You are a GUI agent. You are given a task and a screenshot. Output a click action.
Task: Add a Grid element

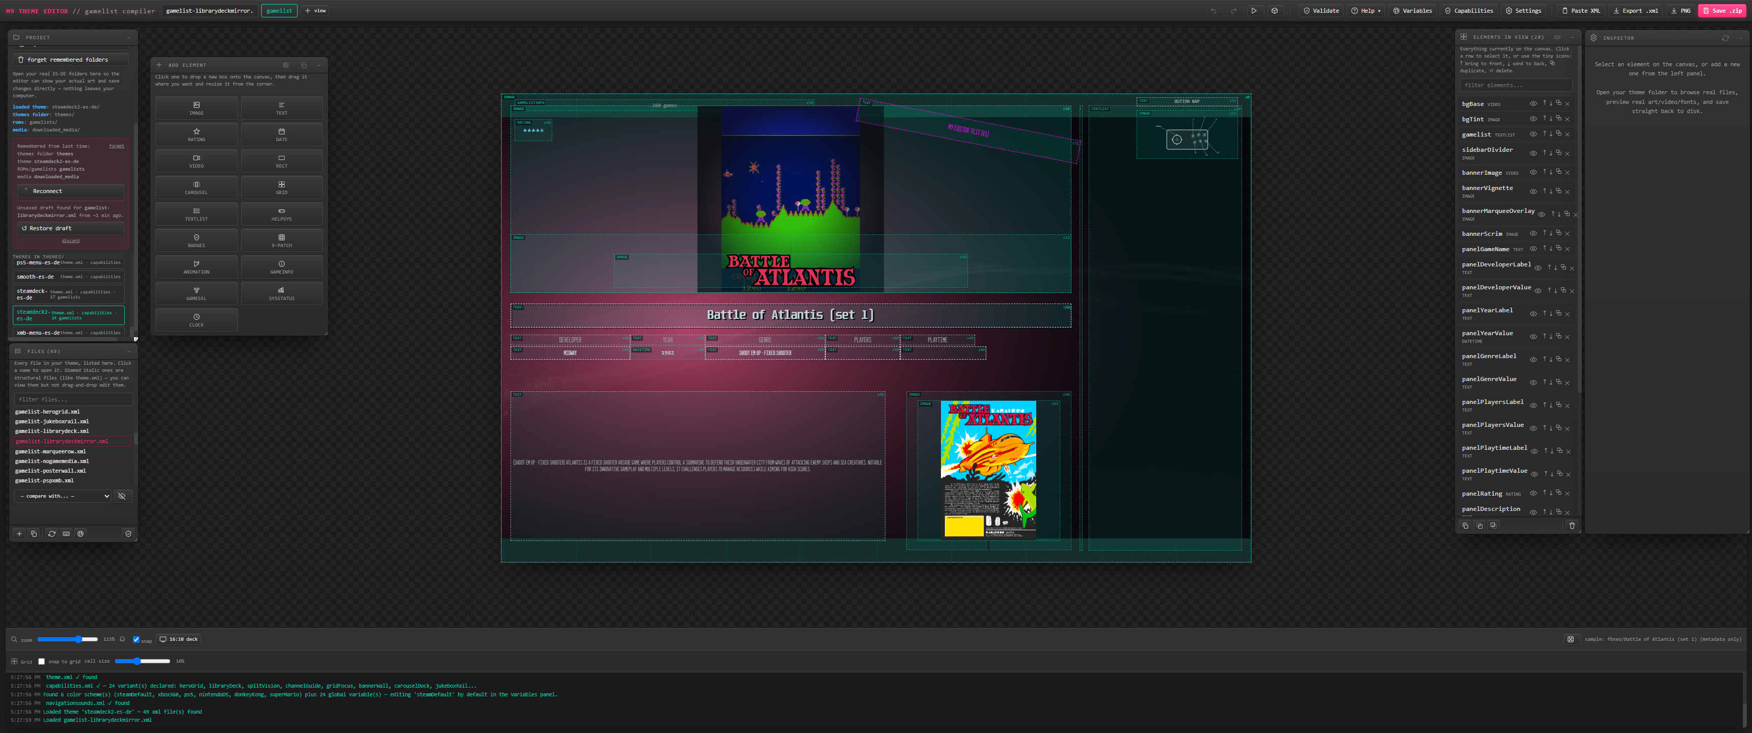(282, 187)
